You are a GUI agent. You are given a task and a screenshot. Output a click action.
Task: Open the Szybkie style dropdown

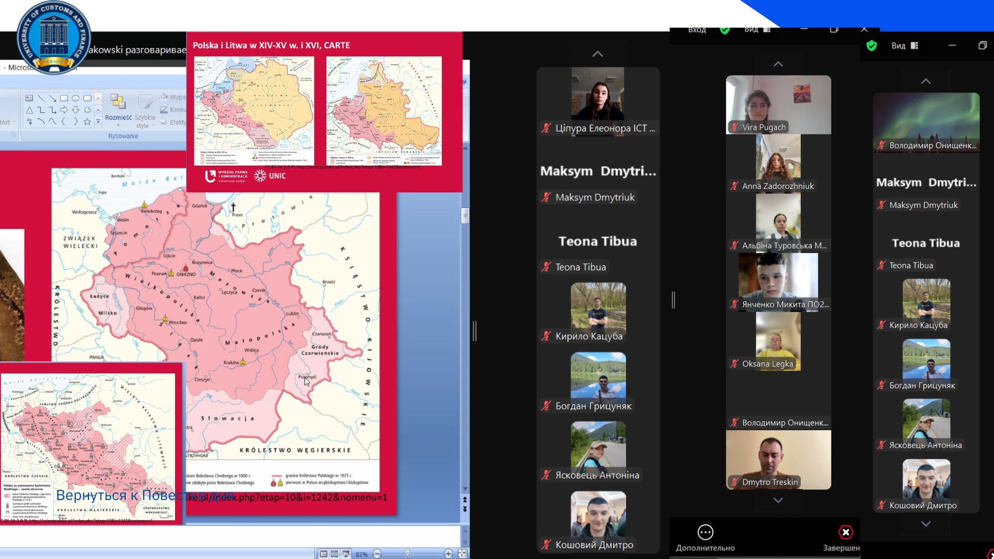pyautogui.click(x=145, y=110)
